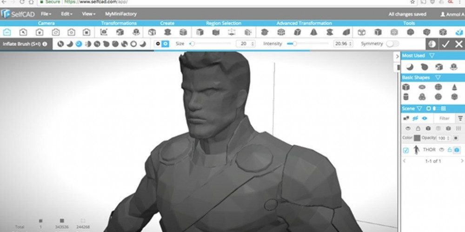This screenshot has height=232, width=465.
Task: Collapse the Scene section triangle
Action: (419, 109)
